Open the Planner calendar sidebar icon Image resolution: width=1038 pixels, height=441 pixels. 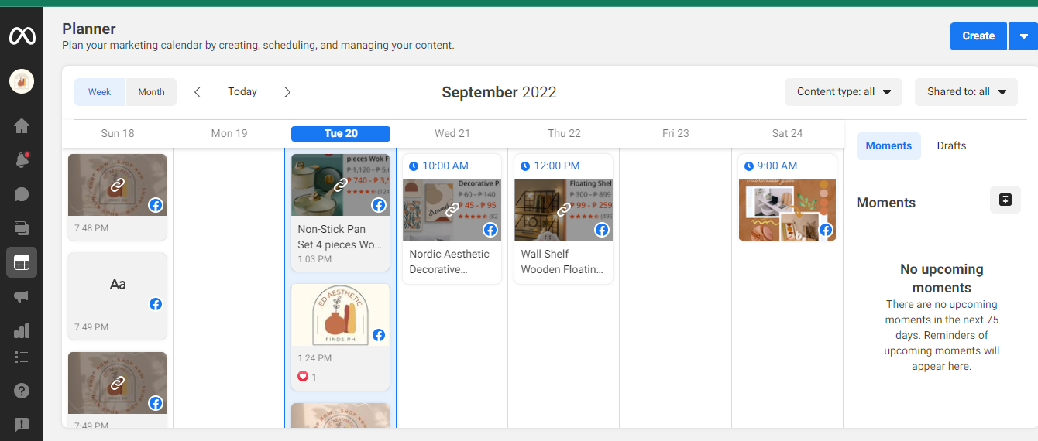22,262
